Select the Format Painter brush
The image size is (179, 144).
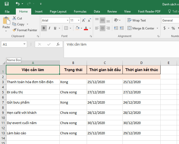point(25,30)
